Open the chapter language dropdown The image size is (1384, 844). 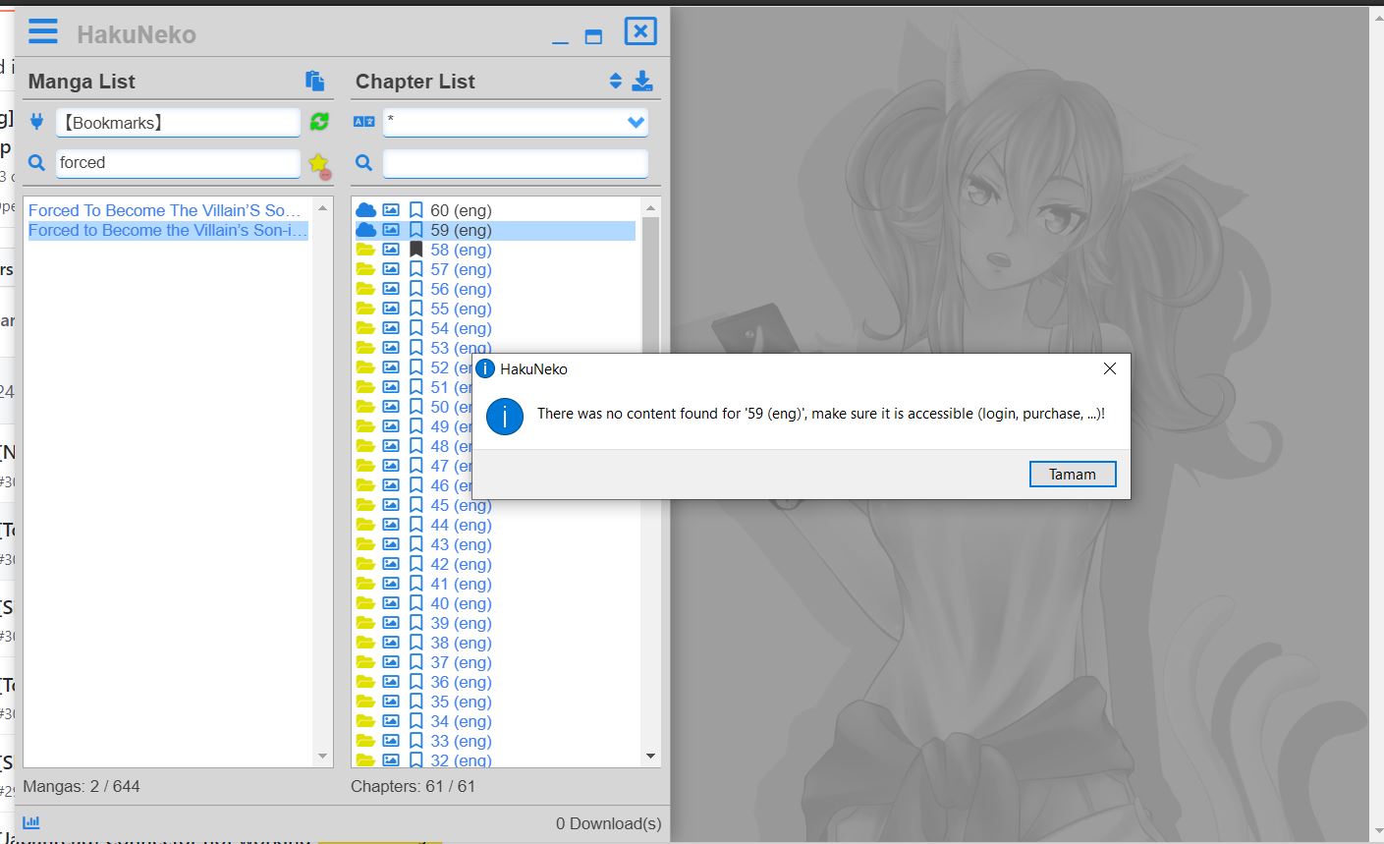click(x=636, y=122)
